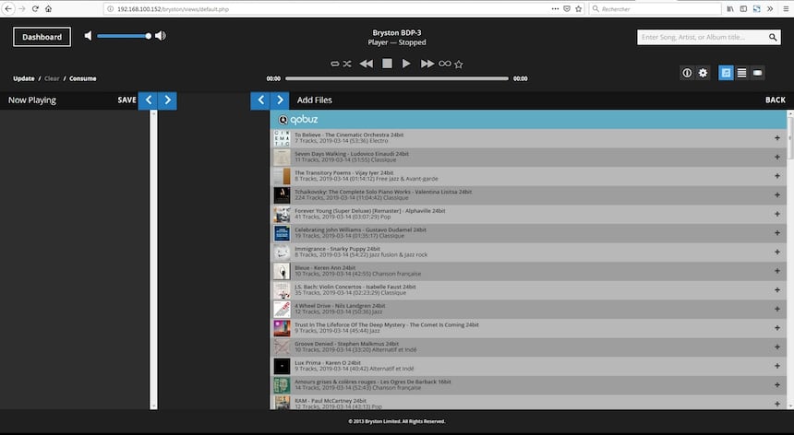The image size is (794, 435).
Task: Add Seven Days Walking album via plus
Action: pos(776,157)
